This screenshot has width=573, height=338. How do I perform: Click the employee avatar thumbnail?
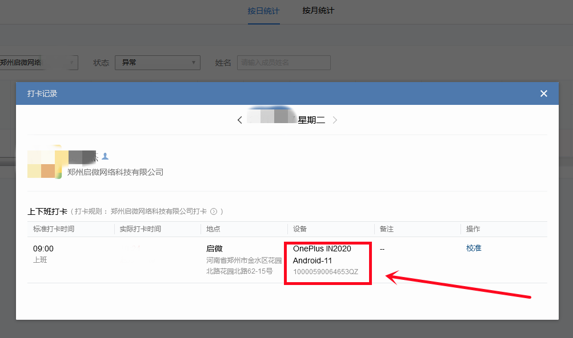click(x=45, y=162)
